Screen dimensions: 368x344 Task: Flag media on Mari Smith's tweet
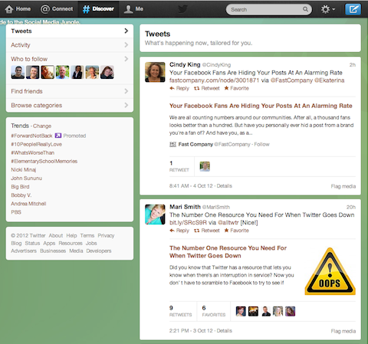pyautogui.click(x=343, y=331)
